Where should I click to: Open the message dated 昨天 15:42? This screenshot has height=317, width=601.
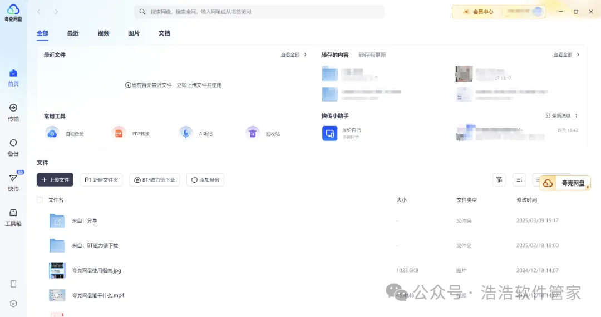tap(517, 133)
